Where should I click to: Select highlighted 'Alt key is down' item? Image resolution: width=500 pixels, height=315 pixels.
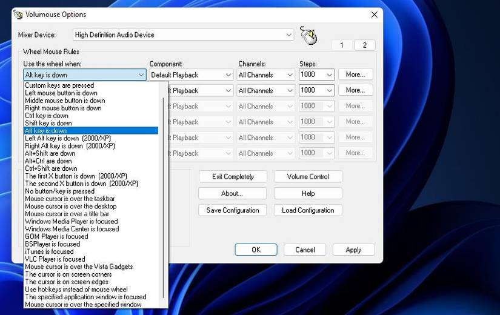(91, 131)
